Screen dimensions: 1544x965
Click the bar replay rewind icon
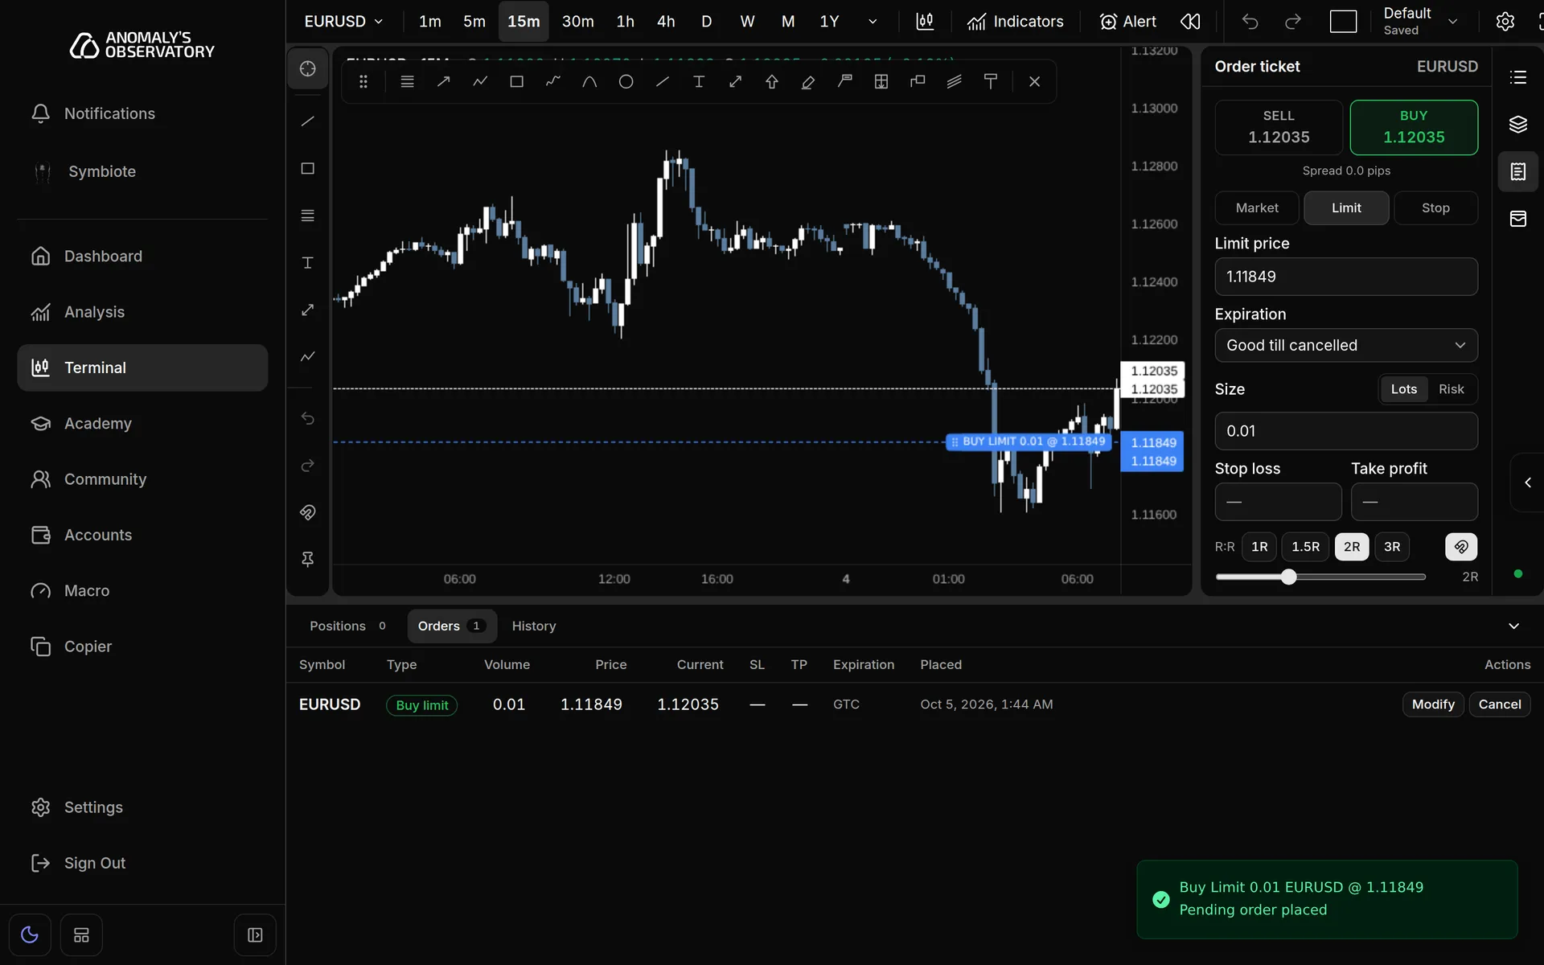1190,22
